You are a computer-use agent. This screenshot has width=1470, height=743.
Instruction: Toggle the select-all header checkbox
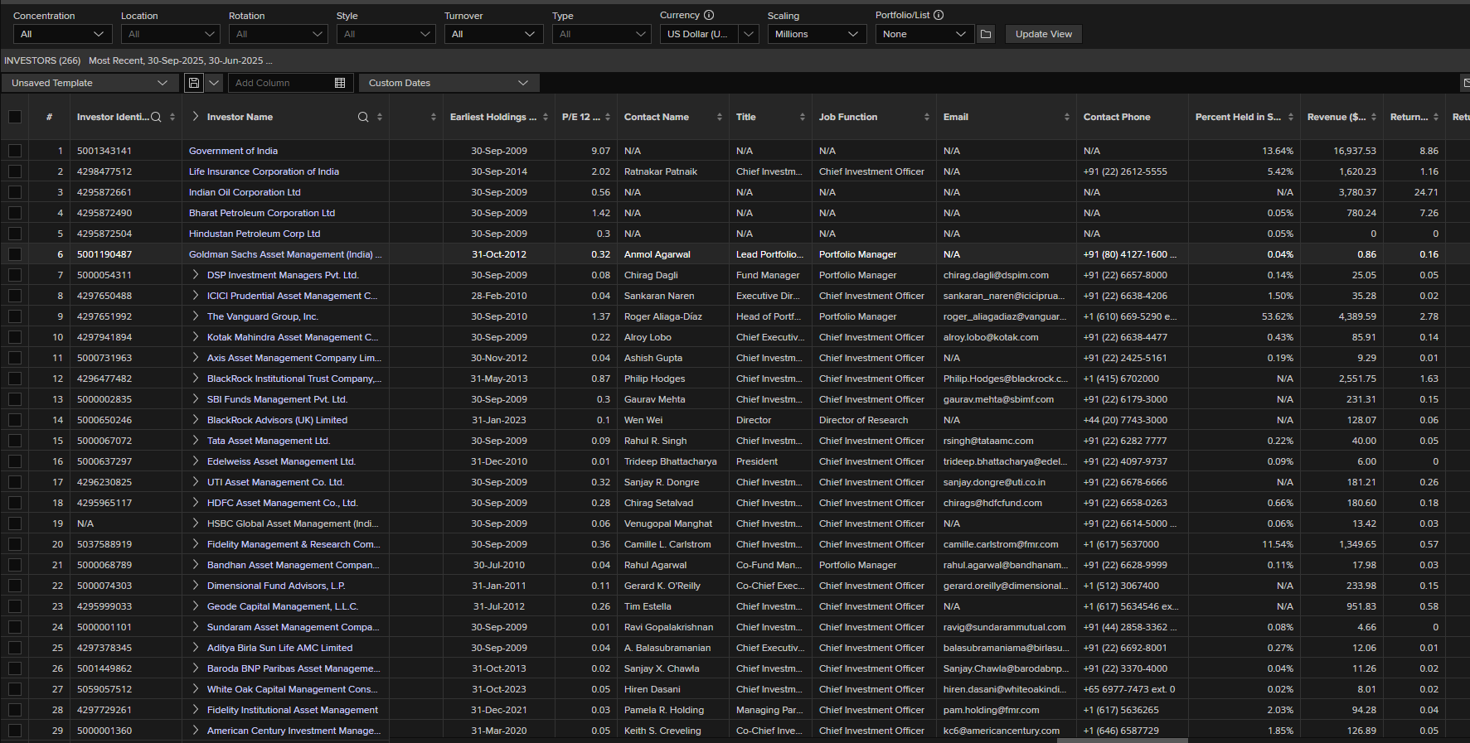pos(15,117)
